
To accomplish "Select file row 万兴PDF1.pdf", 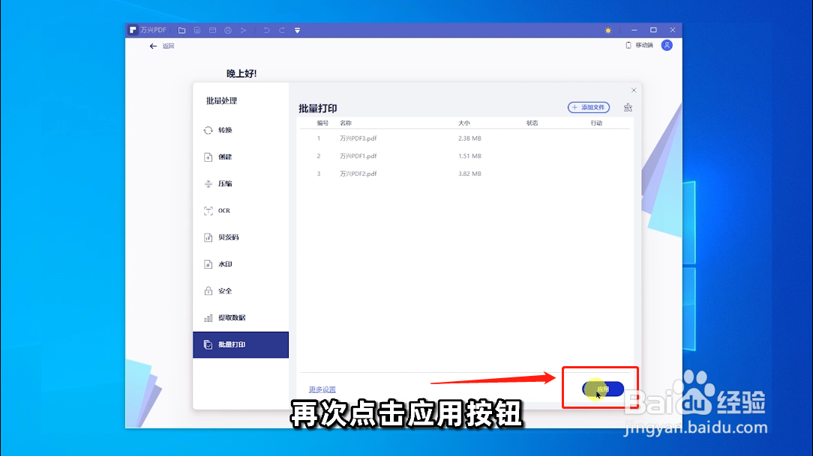I will [465, 156].
